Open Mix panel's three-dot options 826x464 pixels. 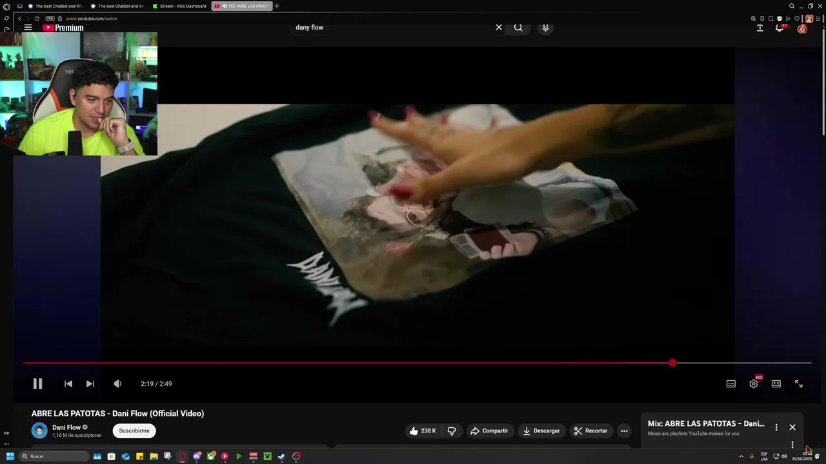tap(776, 427)
